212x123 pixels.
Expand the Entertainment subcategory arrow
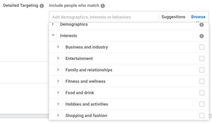pyautogui.click(x=58, y=58)
